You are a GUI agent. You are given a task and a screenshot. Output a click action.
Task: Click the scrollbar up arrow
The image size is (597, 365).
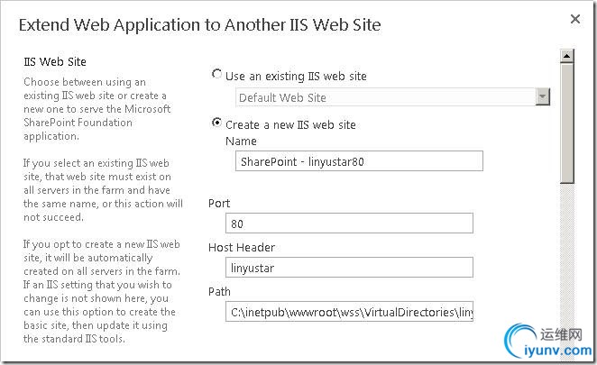coord(567,57)
